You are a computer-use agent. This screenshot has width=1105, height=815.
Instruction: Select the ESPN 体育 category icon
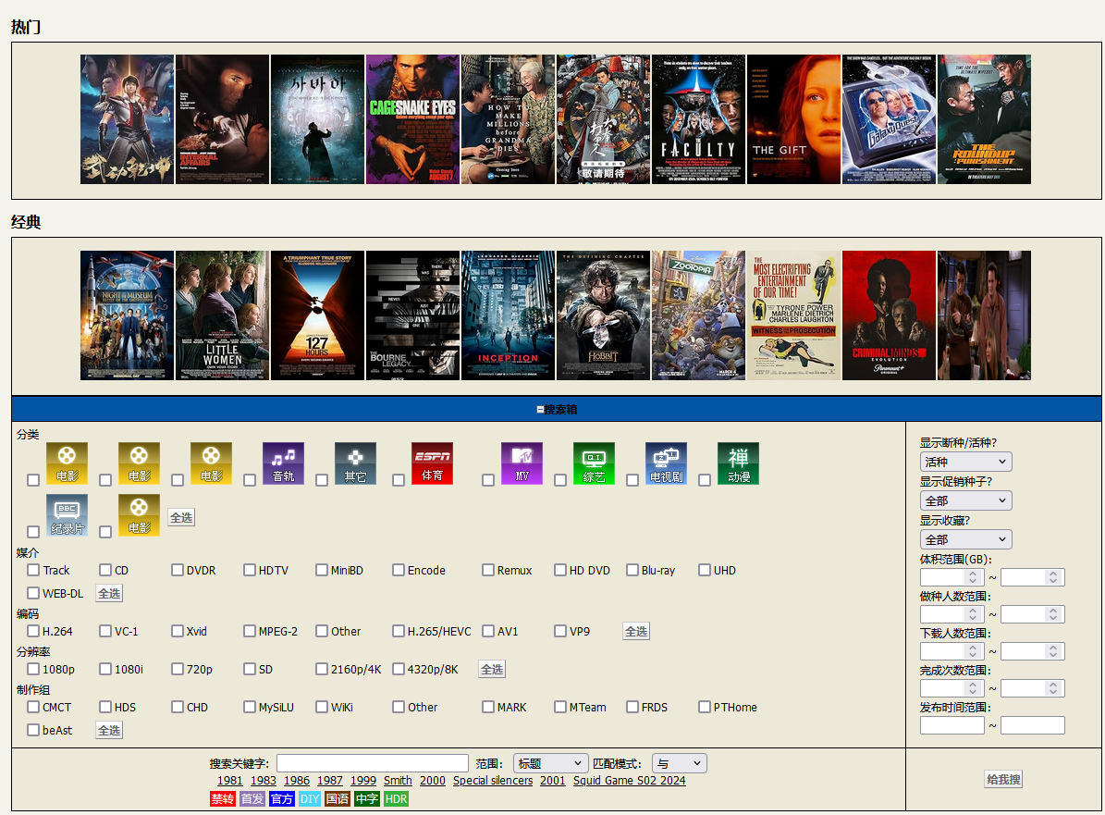(432, 463)
